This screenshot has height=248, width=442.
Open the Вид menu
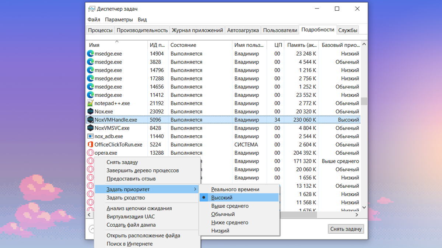click(x=142, y=19)
